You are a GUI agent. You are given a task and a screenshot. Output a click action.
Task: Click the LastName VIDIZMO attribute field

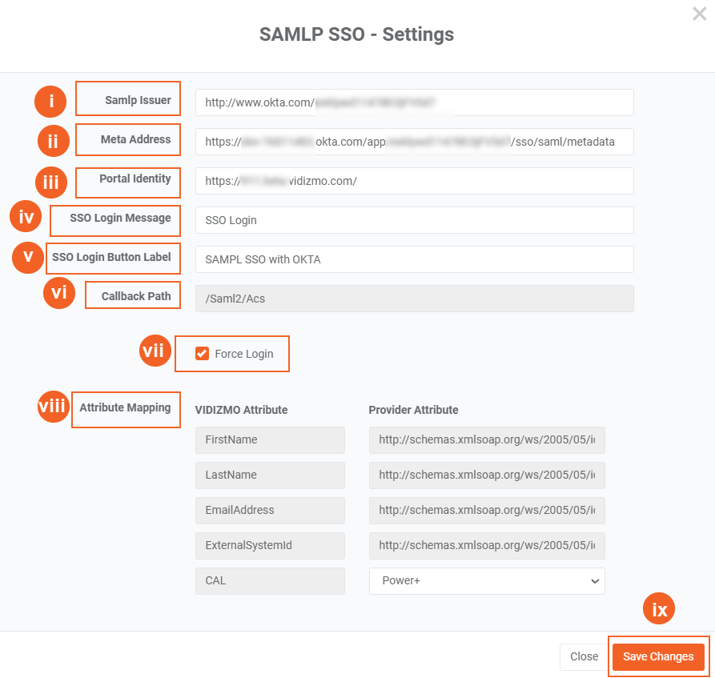point(270,475)
